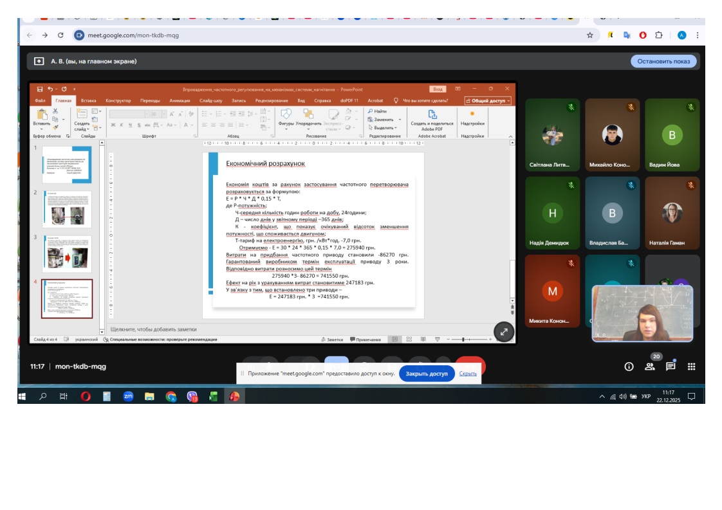Switch to the Конструктор tab

118,101
